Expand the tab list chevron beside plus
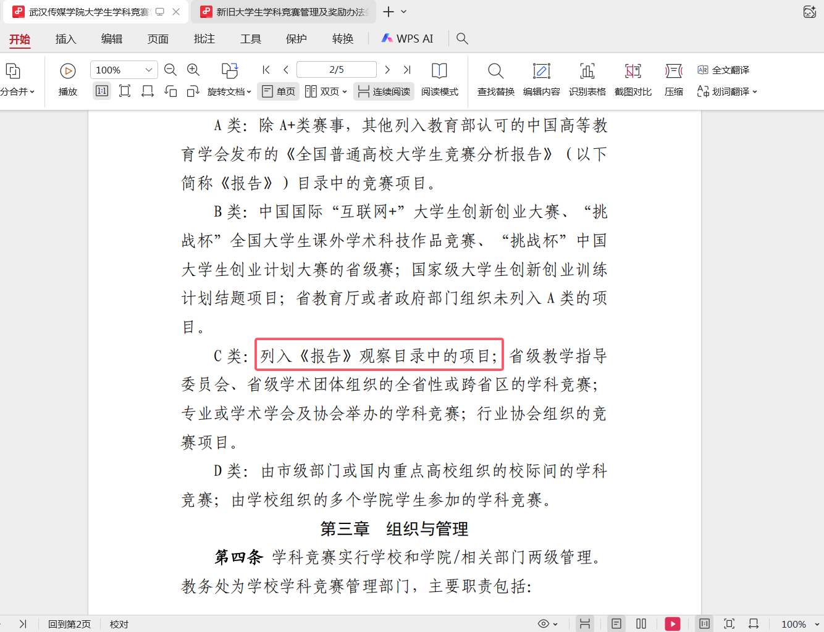The image size is (824, 632). pyautogui.click(x=404, y=12)
